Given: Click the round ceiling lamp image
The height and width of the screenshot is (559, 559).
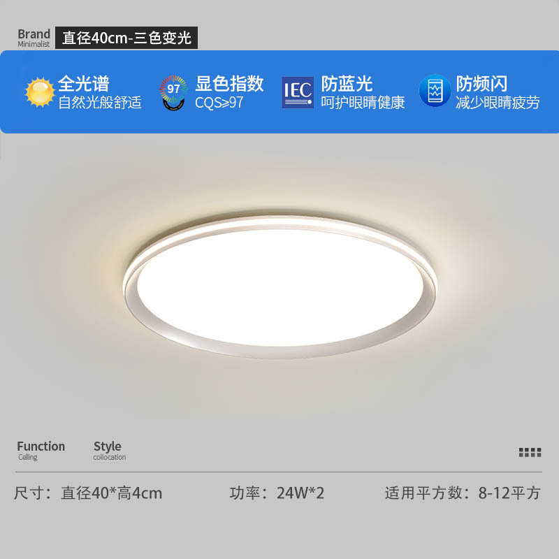Looking at the screenshot, I should tap(279, 286).
